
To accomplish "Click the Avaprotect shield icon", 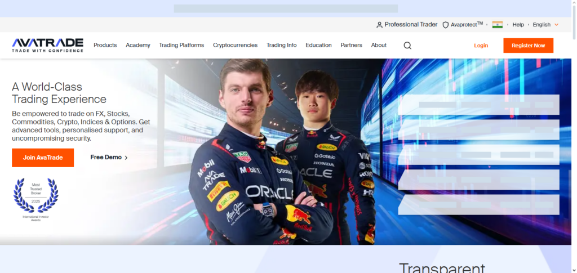I will pyautogui.click(x=445, y=25).
